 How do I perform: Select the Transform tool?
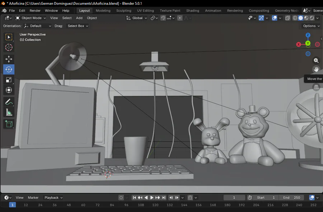click(9, 90)
